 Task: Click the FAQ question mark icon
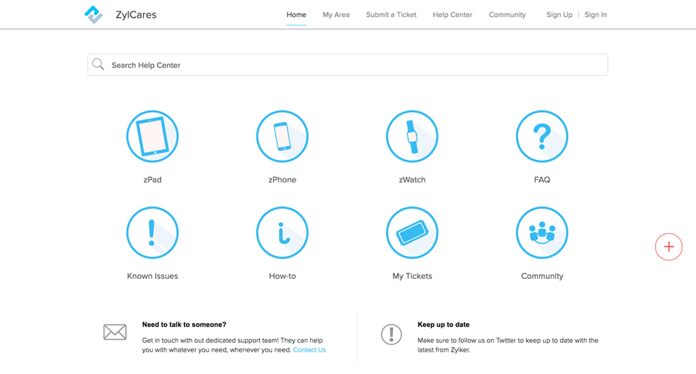542,137
